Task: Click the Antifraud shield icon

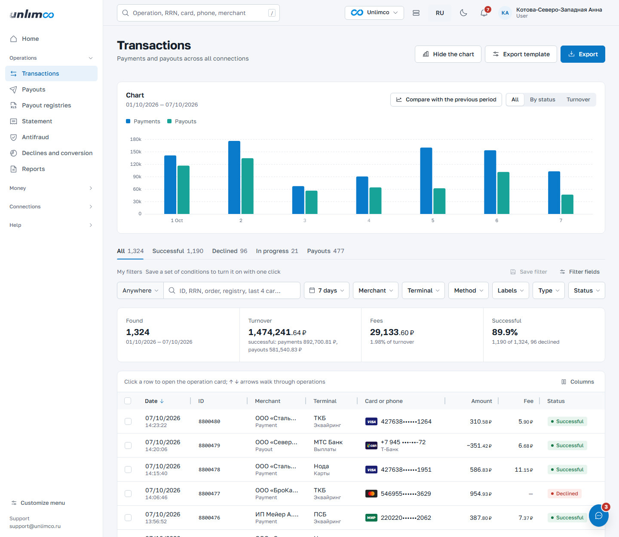Action: pyautogui.click(x=13, y=137)
